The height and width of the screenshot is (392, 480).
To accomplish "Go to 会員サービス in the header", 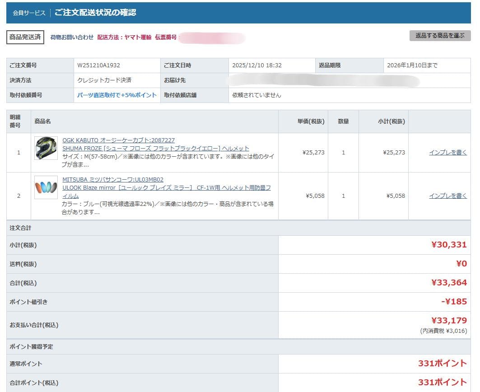I will tap(29, 13).
